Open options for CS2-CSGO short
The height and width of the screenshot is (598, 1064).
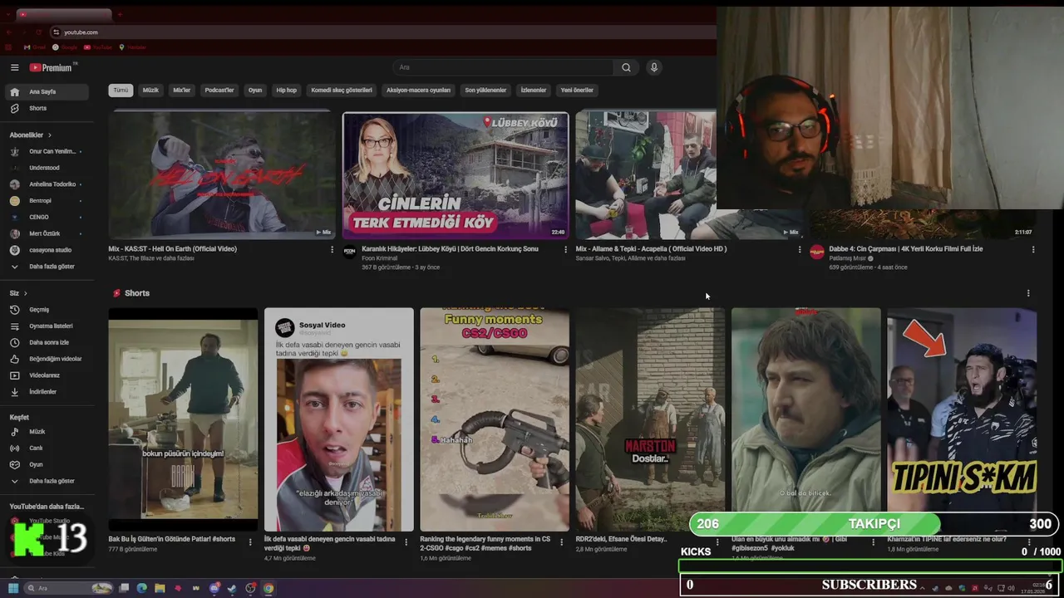tap(562, 542)
